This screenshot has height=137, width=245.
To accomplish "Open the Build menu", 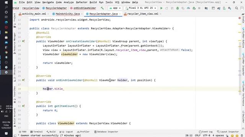I will pyautogui.click(x=93, y=2).
